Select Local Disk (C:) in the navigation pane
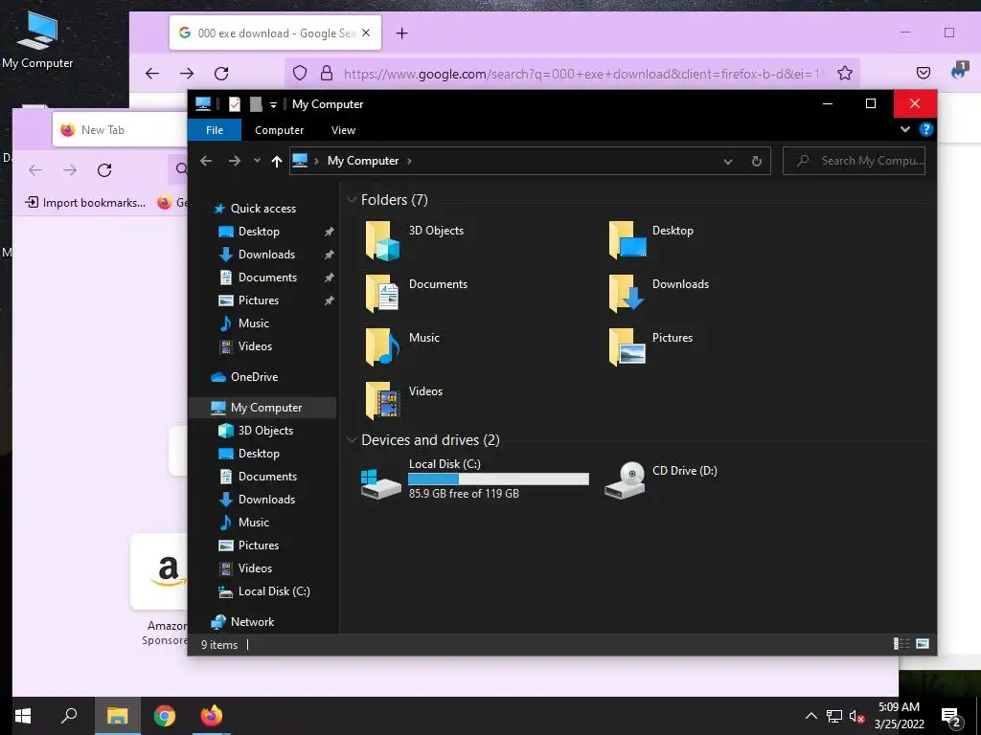981x735 pixels. click(273, 591)
